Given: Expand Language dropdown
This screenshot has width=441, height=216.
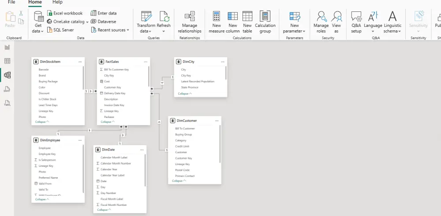Looking at the screenshot, I should 373,31.
